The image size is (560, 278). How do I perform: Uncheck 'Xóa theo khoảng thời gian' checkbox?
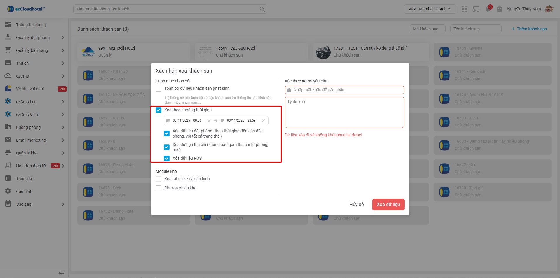point(158,110)
